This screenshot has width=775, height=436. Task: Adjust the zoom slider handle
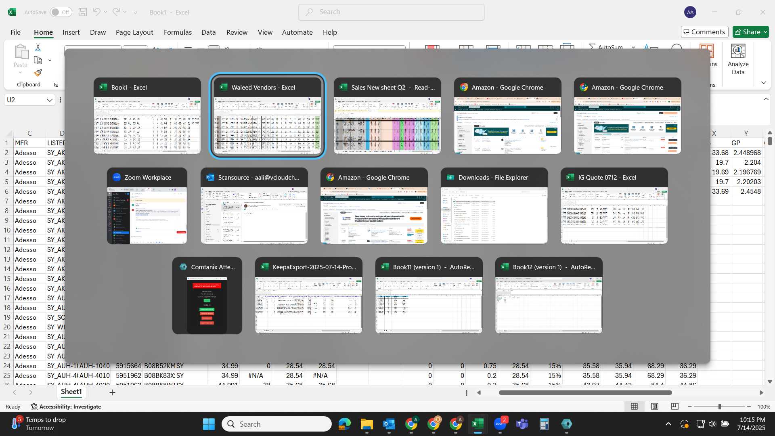(x=719, y=407)
